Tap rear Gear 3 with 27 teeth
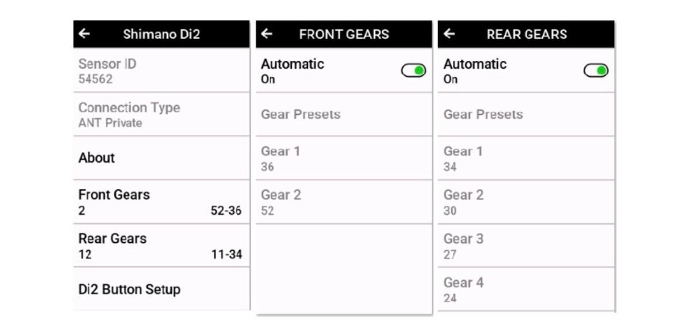 click(x=526, y=246)
